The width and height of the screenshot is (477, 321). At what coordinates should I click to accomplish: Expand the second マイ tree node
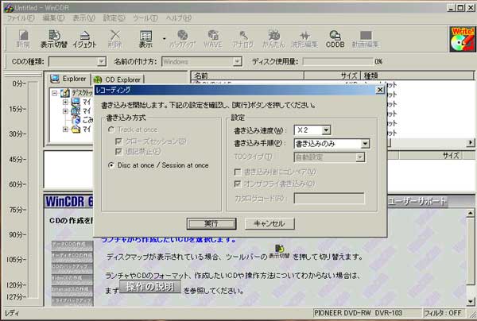tap(65, 111)
